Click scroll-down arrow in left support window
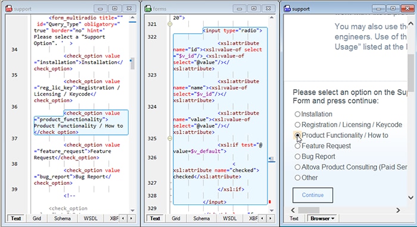The image size is (417, 227). point(132,210)
